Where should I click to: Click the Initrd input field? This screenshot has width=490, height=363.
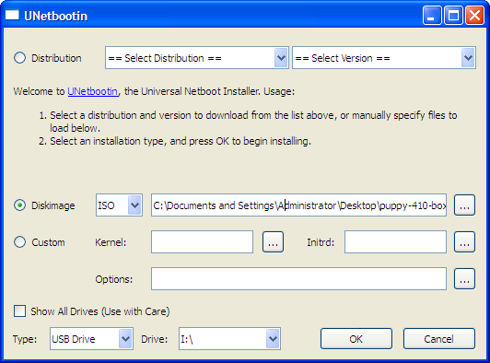tap(395, 242)
